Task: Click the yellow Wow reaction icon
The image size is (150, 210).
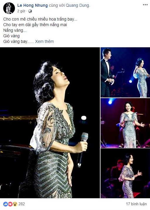Action: coord(15,204)
